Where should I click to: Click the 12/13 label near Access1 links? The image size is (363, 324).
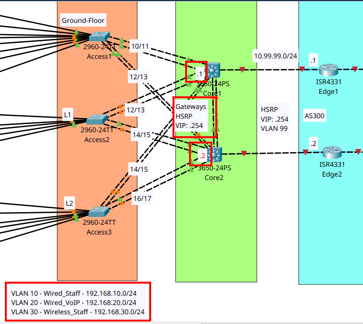click(x=138, y=77)
